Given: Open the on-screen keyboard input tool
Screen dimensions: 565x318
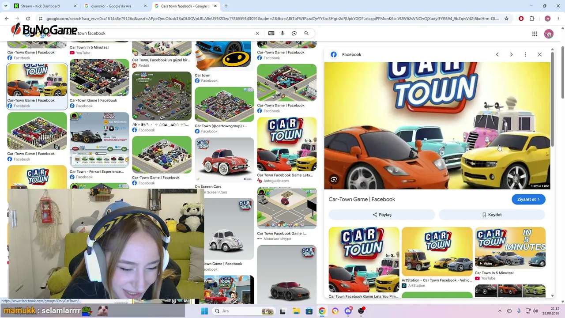Looking at the screenshot, I should coord(271,33).
